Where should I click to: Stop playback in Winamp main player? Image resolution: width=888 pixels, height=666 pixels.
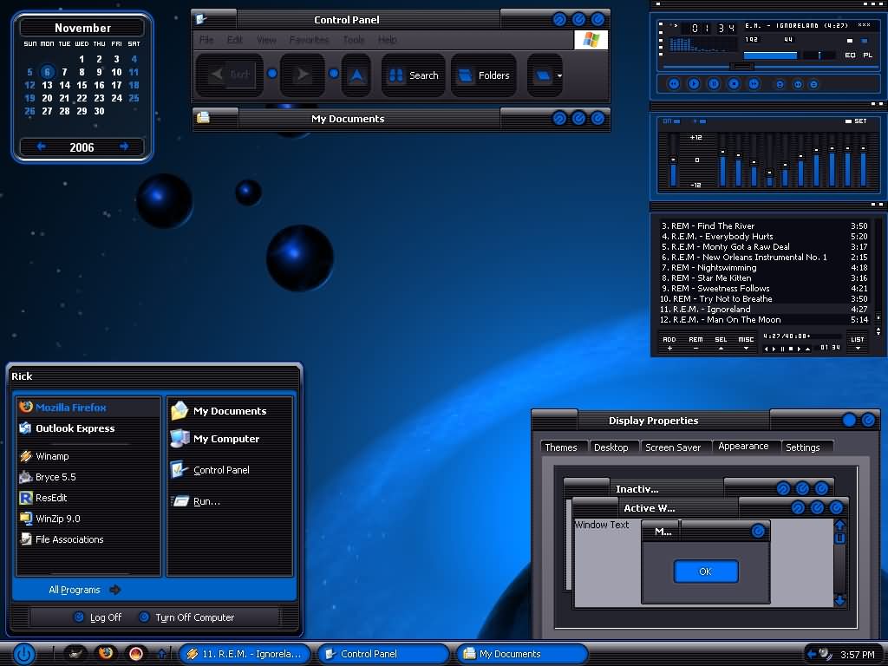click(x=734, y=84)
